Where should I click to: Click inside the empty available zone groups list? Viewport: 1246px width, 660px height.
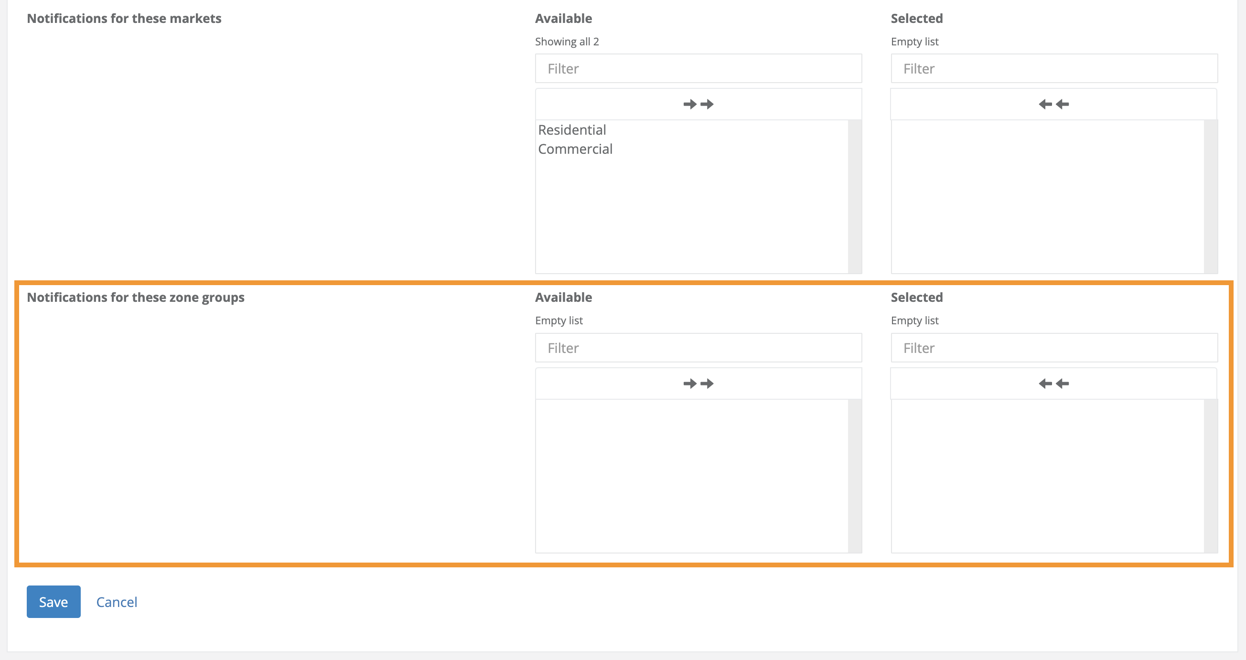click(692, 476)
